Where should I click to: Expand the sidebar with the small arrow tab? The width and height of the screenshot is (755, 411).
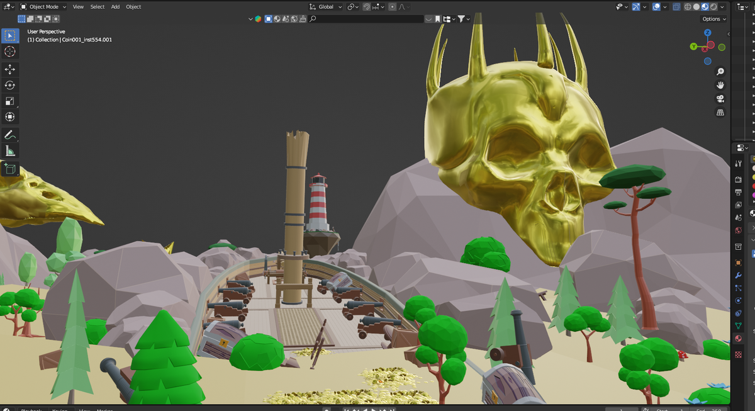728,33
